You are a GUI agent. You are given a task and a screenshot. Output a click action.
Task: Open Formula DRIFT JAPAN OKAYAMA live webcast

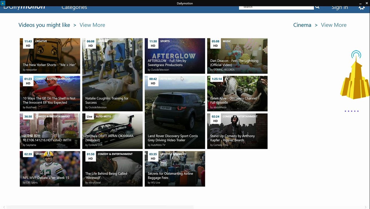pos(112,131)
